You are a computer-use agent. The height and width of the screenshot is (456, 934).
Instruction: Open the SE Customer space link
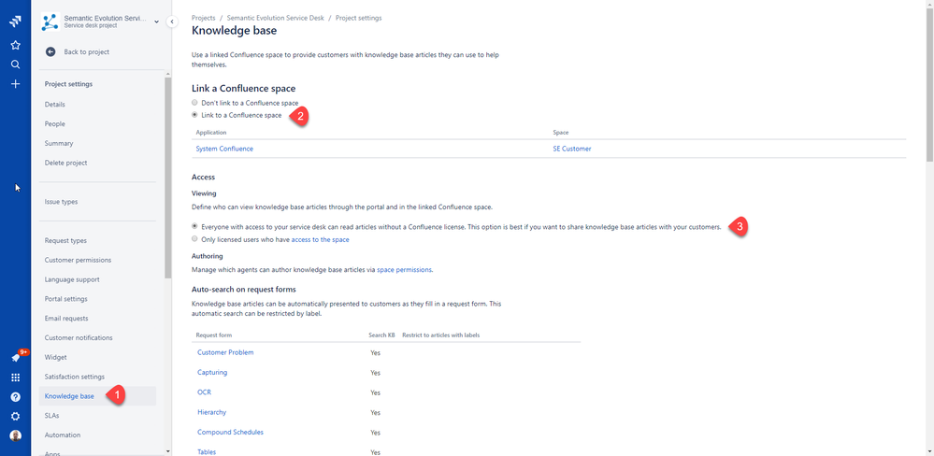[572, 149]
